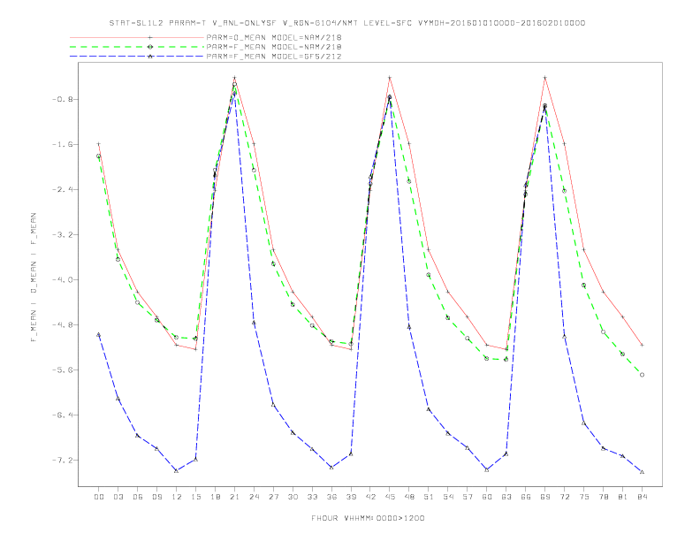Click red observed peak point at hour 45

coord(390,78)
